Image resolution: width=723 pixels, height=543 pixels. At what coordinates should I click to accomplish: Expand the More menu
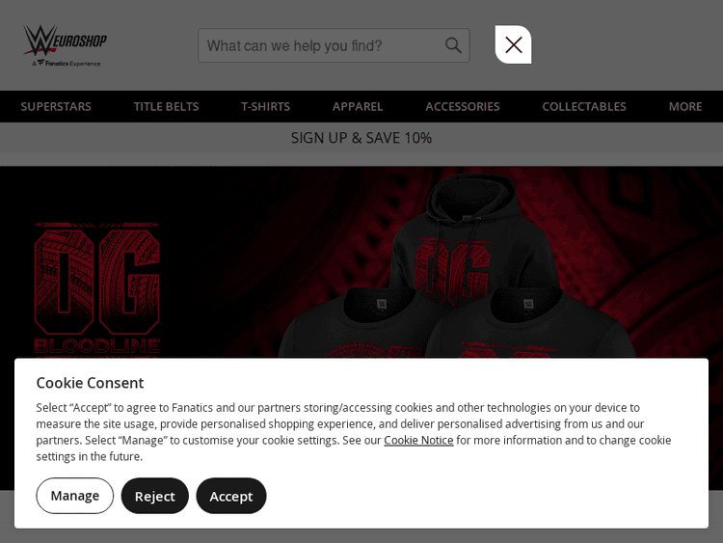pos(685,106)
